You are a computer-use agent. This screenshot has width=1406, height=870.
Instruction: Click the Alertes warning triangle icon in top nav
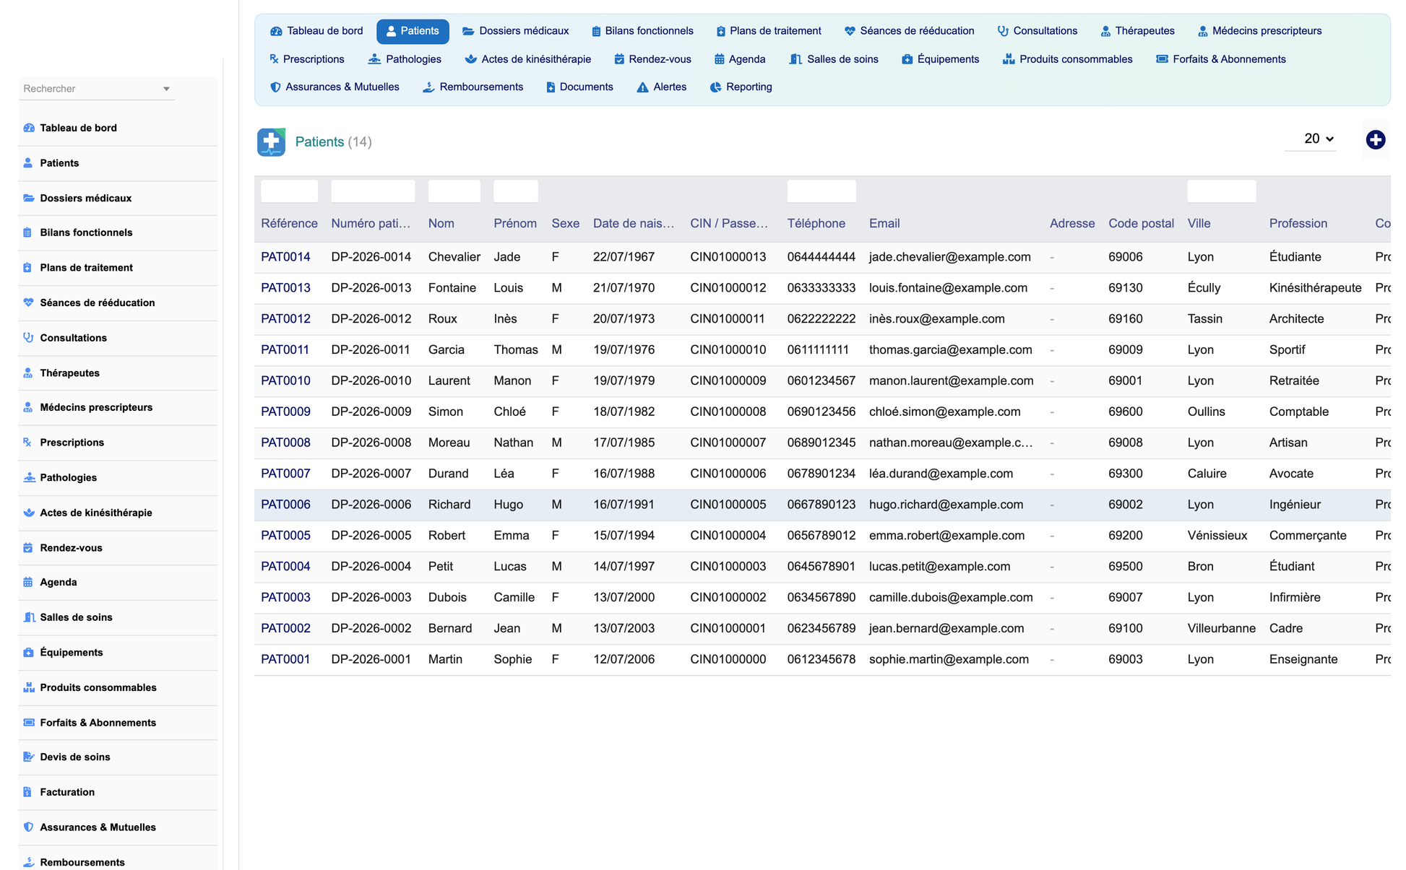coord(642,87)
